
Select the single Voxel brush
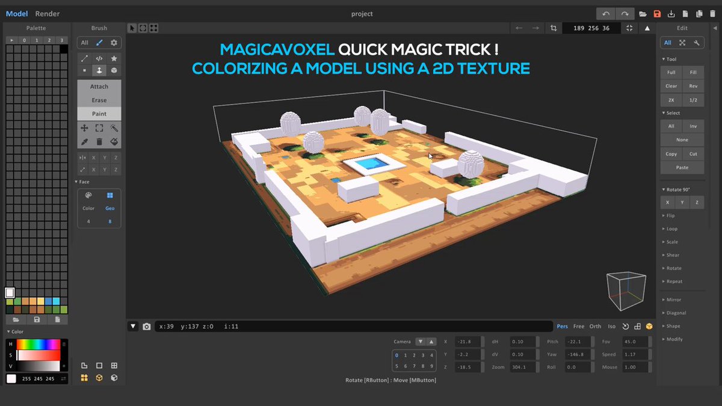(x=84, y=70)
